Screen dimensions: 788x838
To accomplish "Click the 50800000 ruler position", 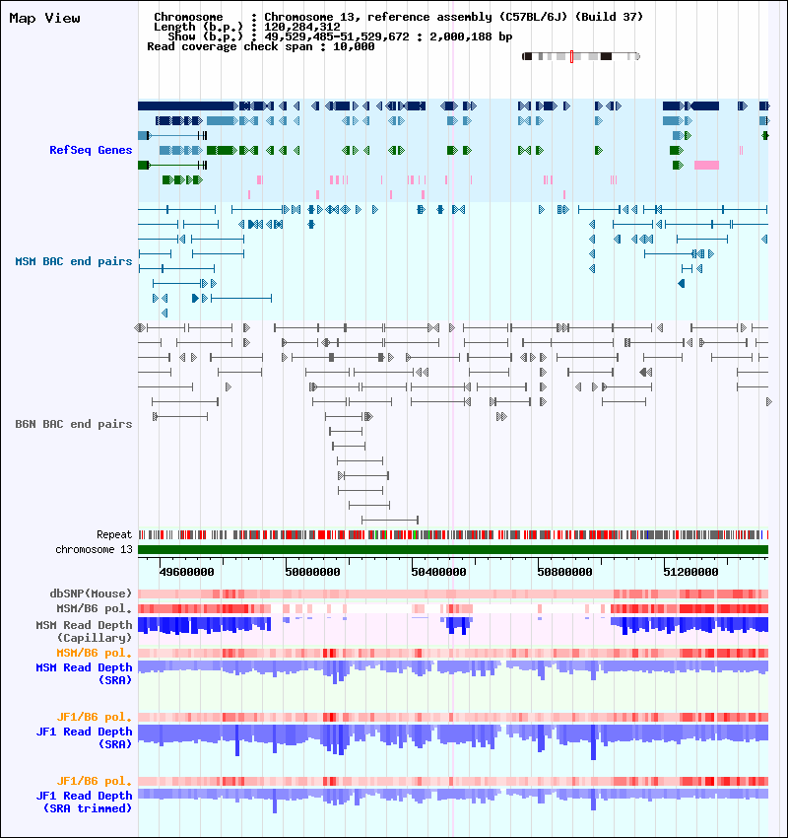I will point(564,572).
